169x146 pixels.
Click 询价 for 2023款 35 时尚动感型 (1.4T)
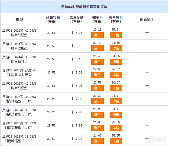[97, 101]
